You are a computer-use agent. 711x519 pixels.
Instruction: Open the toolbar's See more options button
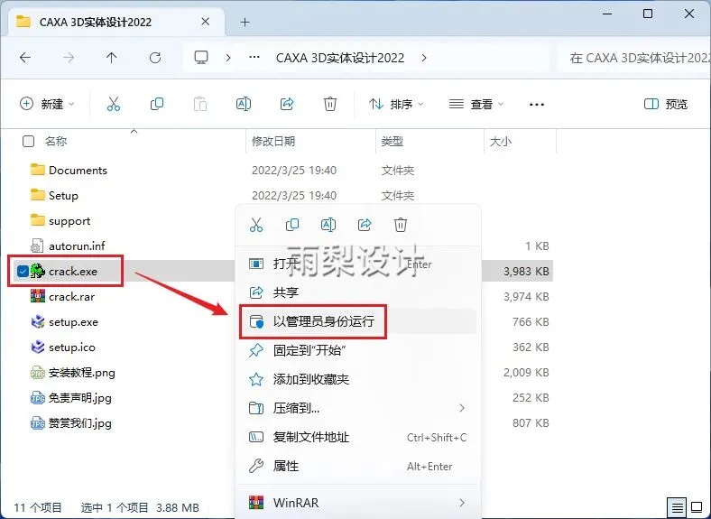click(537, 105)
